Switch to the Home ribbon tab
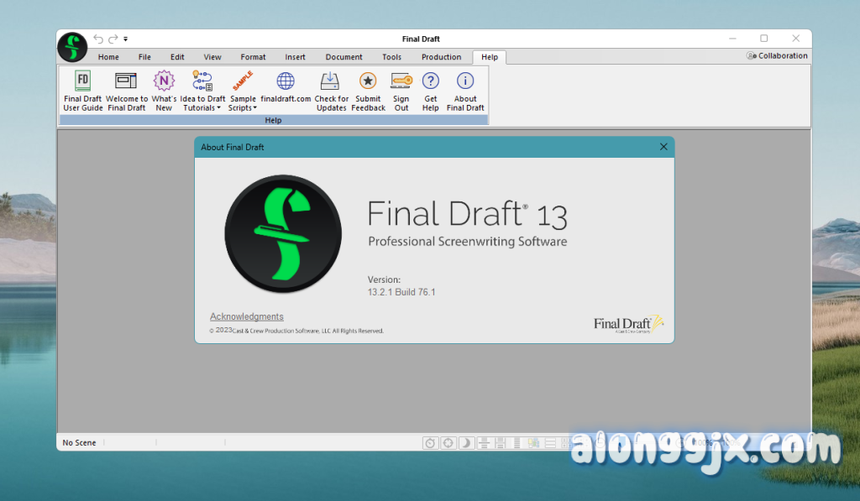 pos(108,57)
